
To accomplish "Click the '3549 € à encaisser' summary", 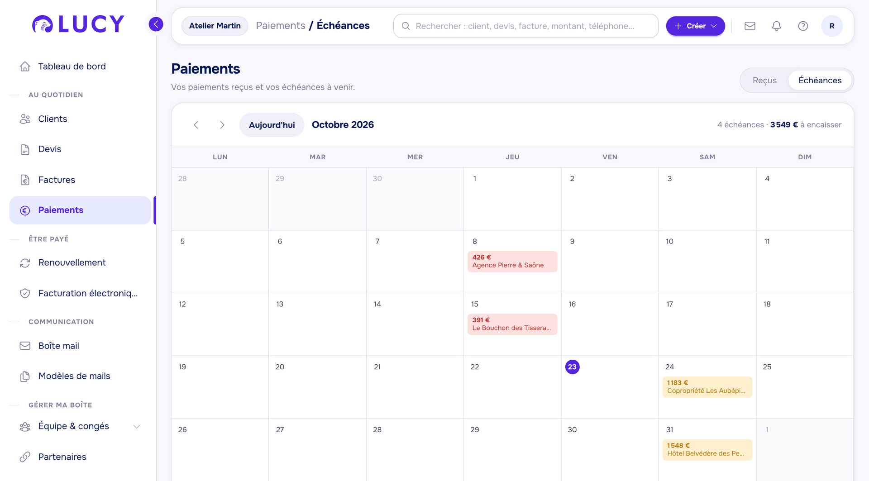I will coord(806,125).
